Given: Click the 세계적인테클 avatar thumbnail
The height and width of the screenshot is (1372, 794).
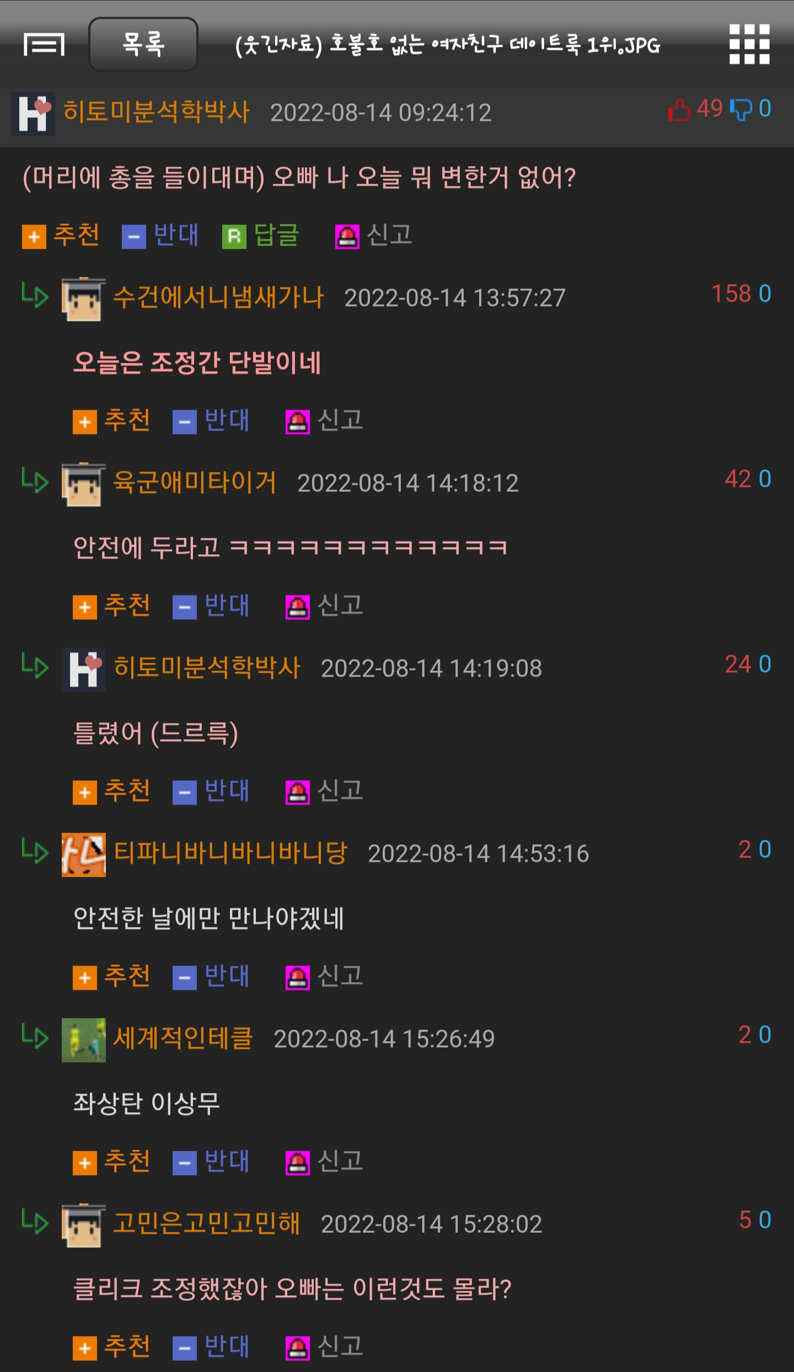Looking at the screenshot, I should point(83,1040).
